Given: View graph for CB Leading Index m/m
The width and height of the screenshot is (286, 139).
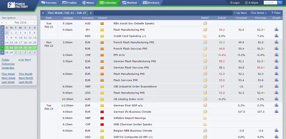Looking at the screenshot, I should coord(276,99).
